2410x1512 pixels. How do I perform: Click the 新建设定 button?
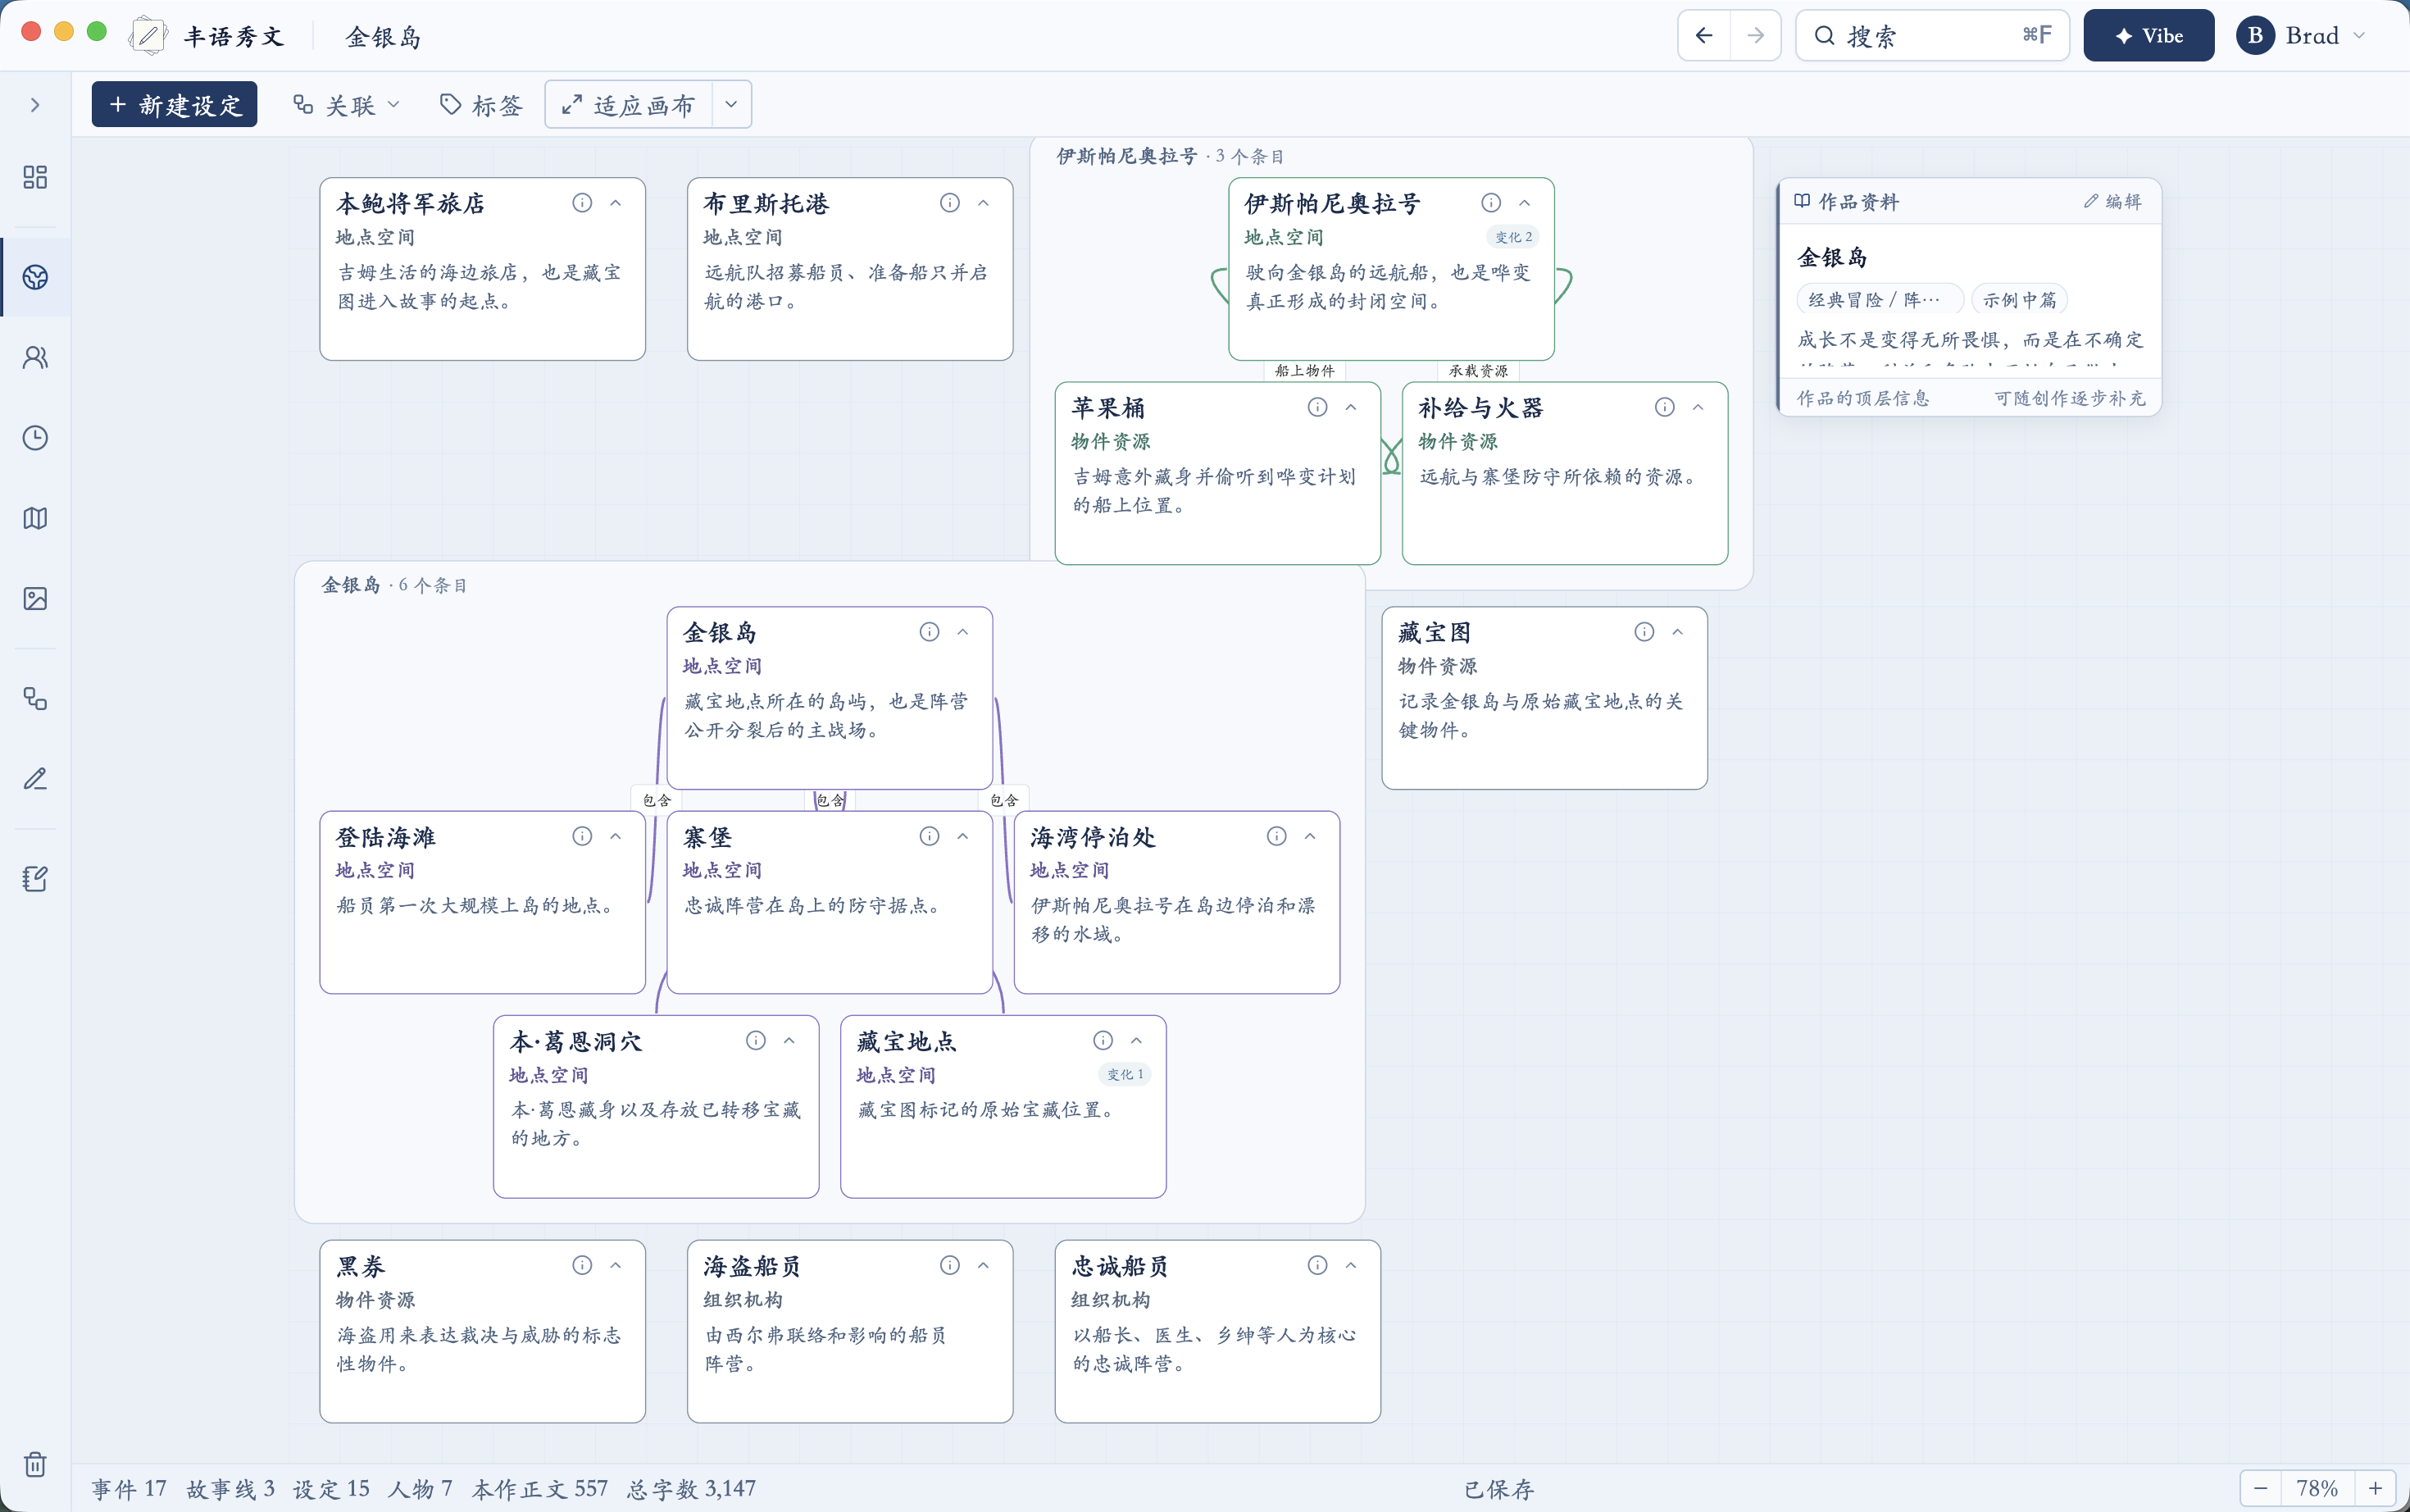click(x=175, y=104)
